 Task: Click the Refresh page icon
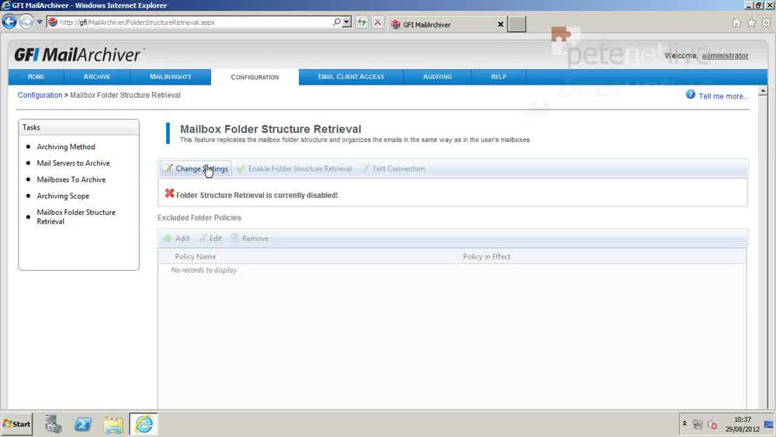tap(362, 23)
